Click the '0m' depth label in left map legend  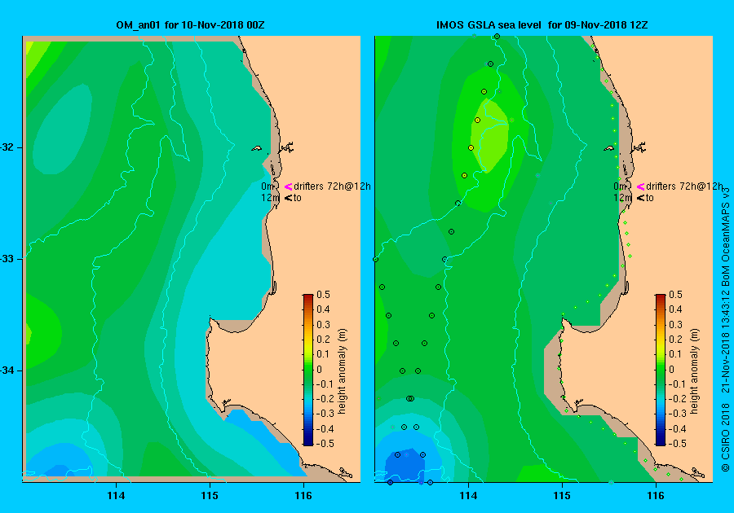coord(268,186)
